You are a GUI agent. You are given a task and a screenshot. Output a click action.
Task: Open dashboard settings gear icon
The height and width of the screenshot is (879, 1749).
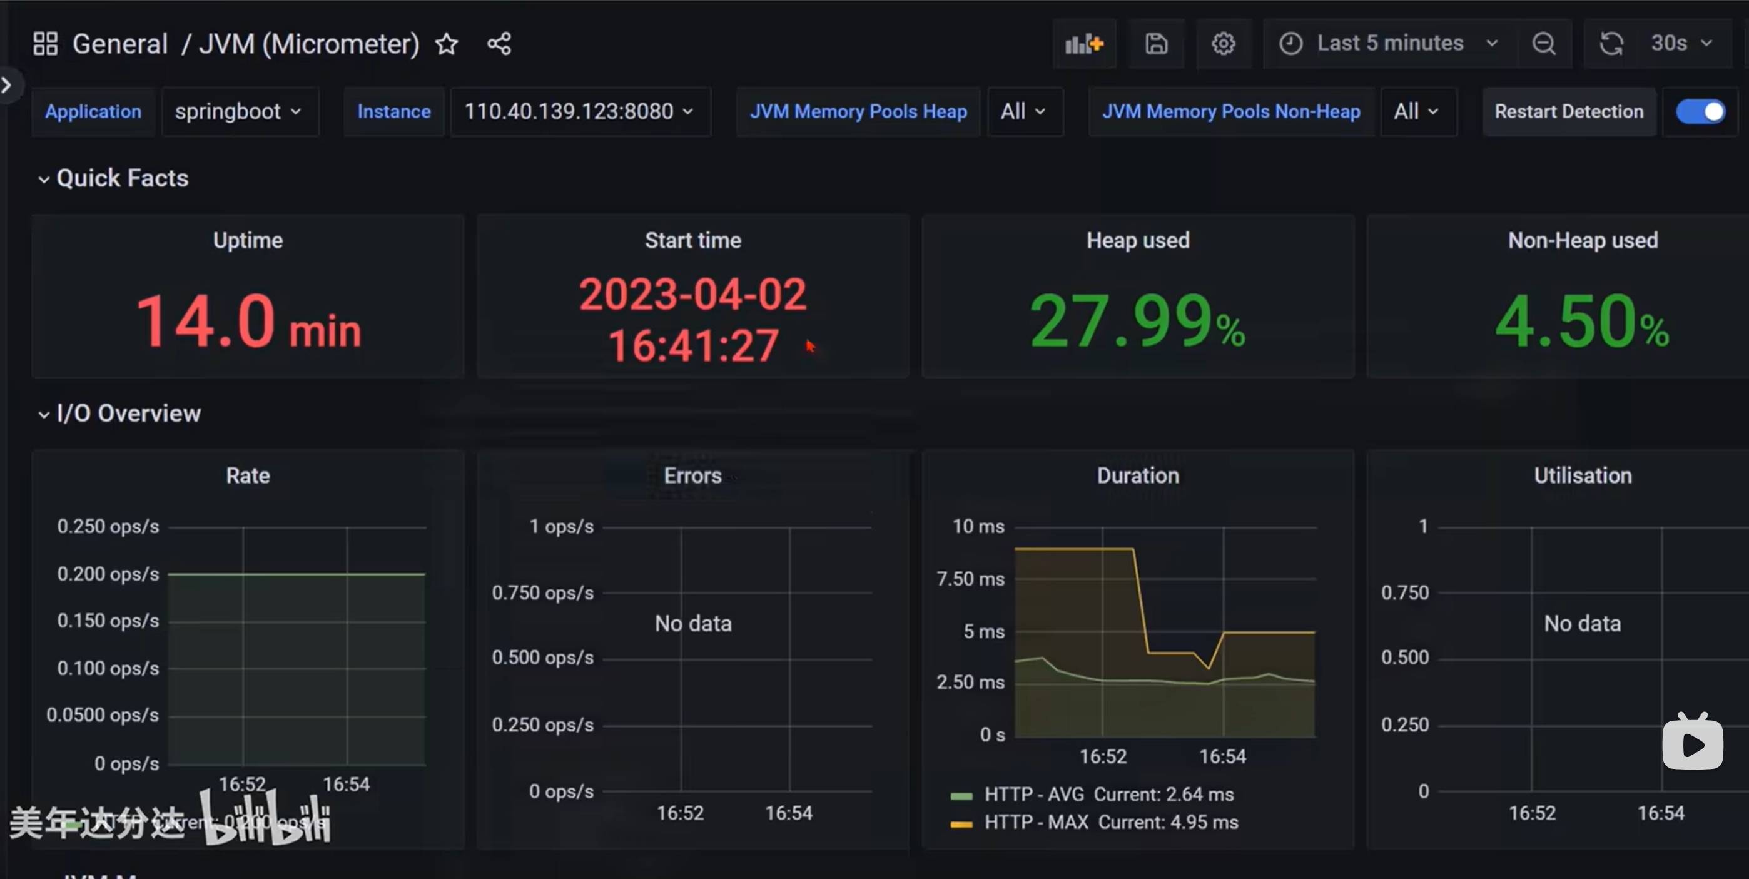[1224, 44]
